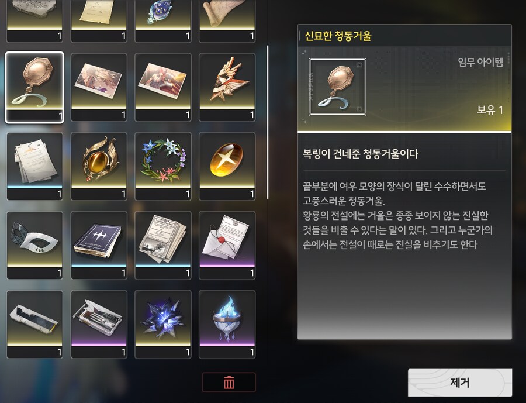Screen dimensions: 526x403
Task: Click the inventory list scrollbar
Action: [267, 122]
